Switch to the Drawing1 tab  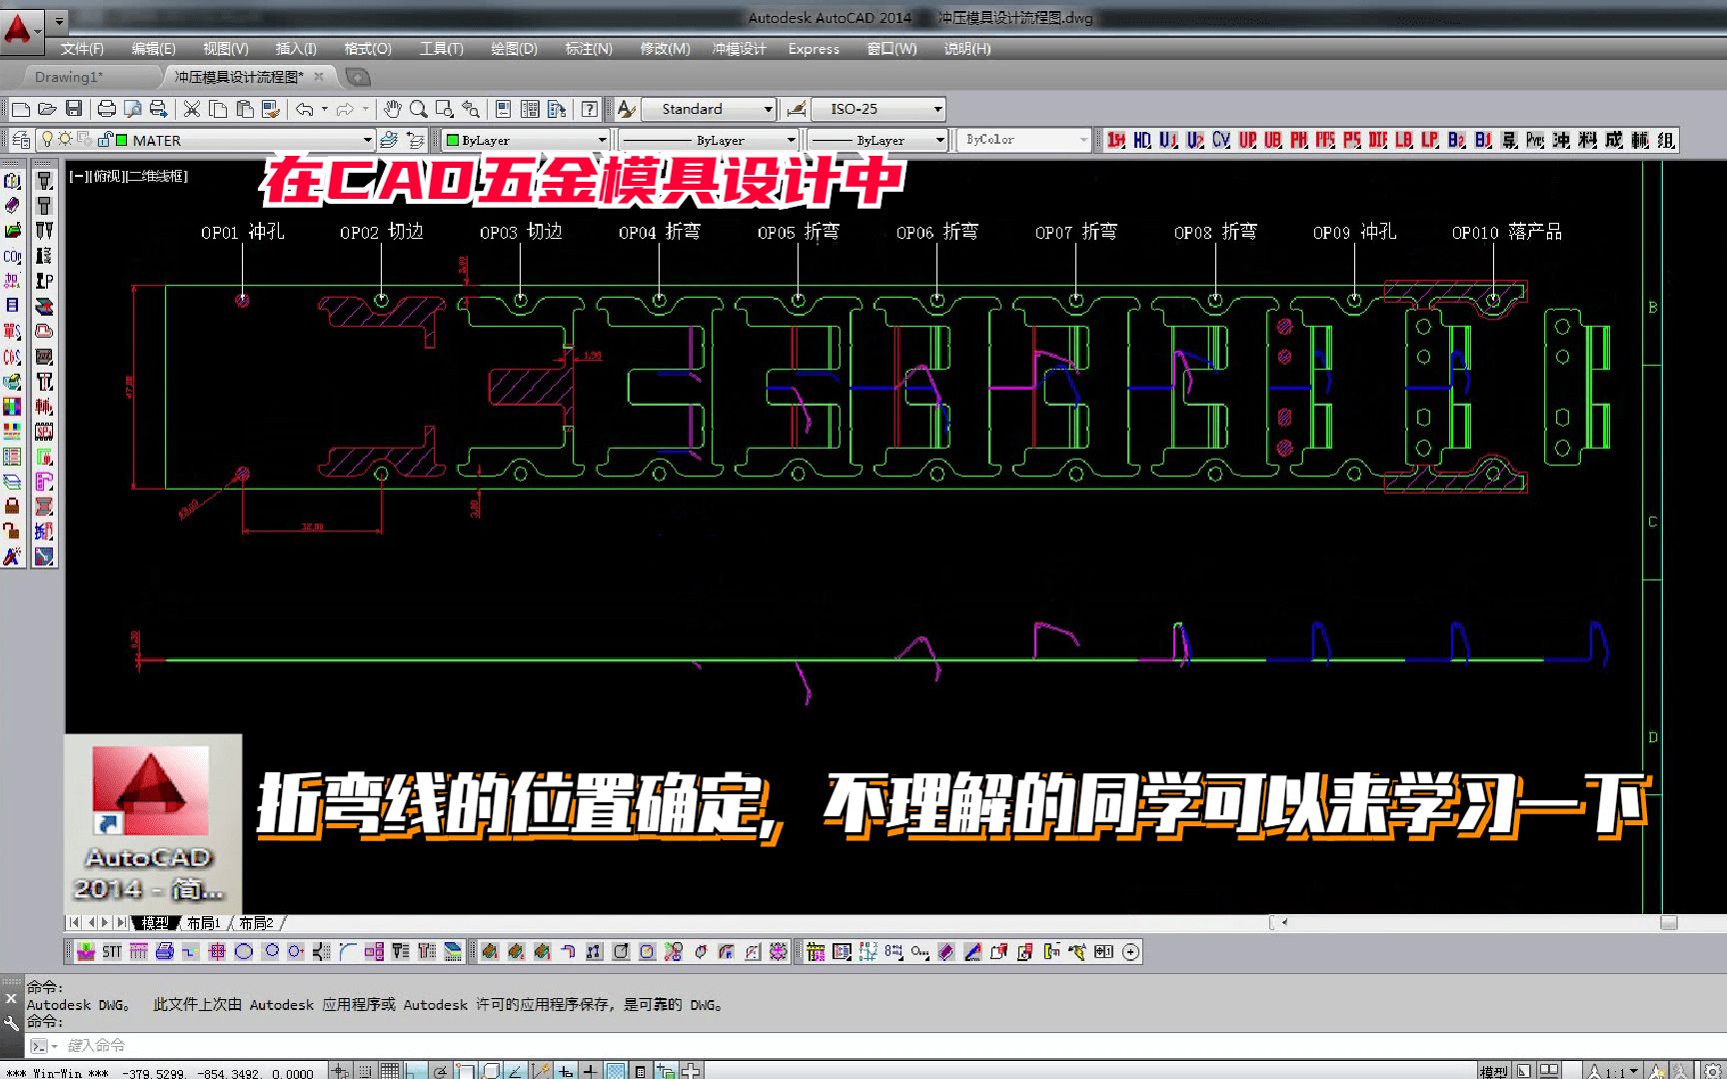tap(72, 76)
